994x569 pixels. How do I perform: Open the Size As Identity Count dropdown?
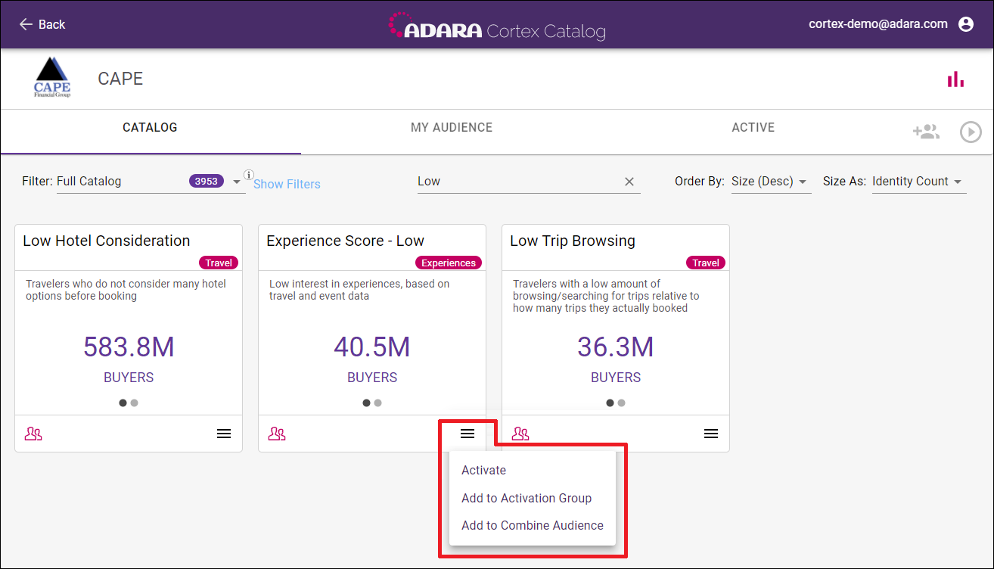919,182
